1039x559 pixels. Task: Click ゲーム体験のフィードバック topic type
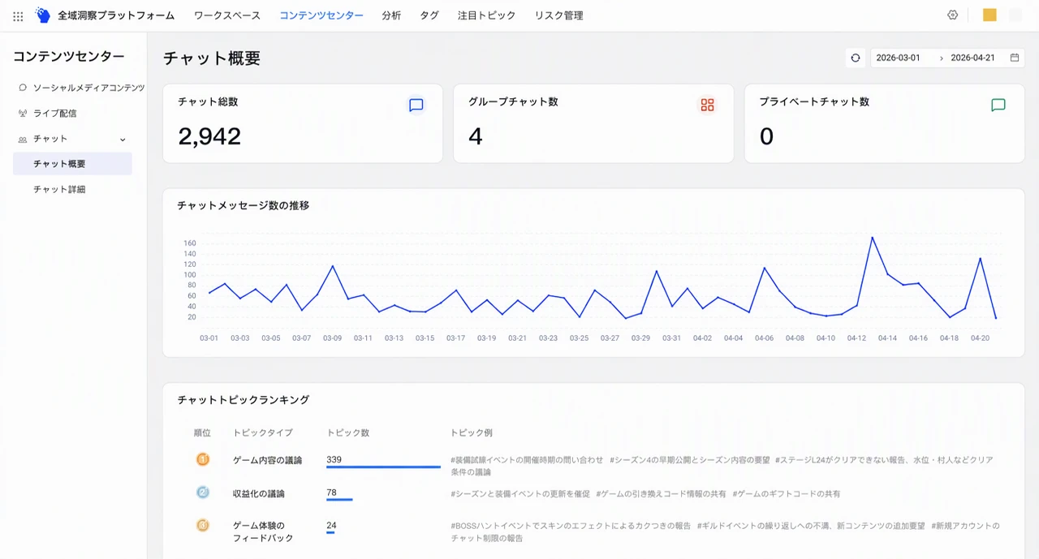click(263, 531)
